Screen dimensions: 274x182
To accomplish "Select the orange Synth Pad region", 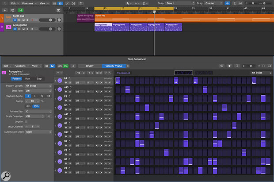I will coord(184,18).
